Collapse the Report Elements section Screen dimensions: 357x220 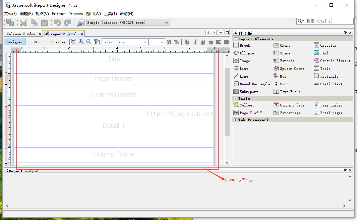click(x=235, y=39)
